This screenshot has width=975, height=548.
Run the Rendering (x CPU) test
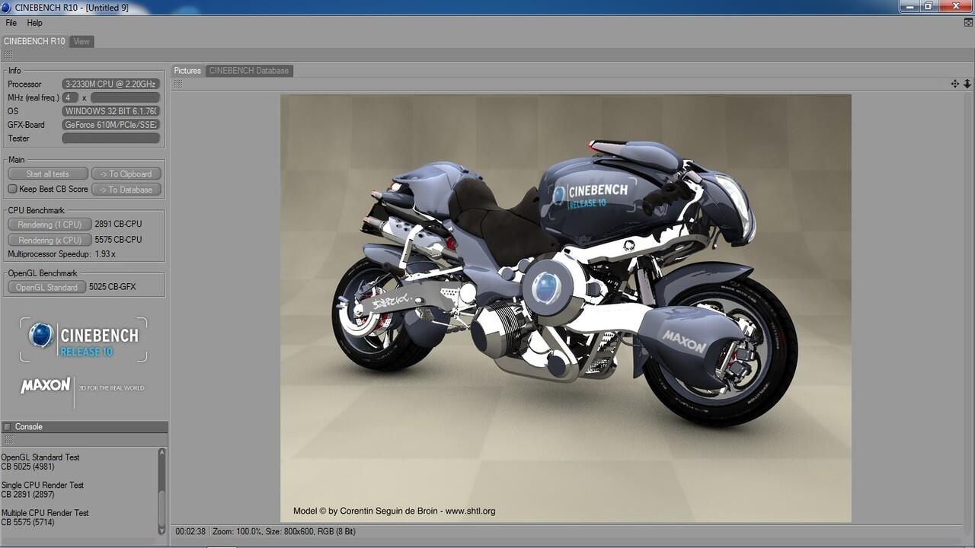click(x=50, y=240)
